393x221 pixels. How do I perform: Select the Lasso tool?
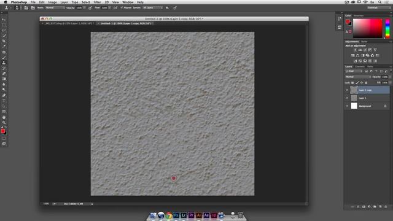click(4, 30)
